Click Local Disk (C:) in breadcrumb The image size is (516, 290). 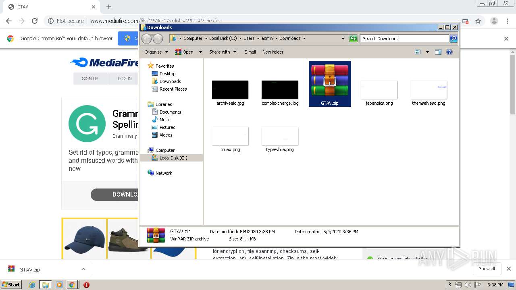coord(223,38)
